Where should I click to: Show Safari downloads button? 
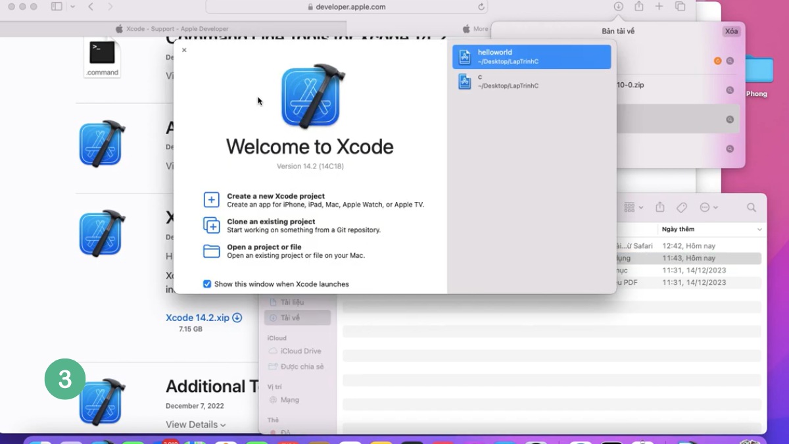pyautogui.click(x=618, y=6)
